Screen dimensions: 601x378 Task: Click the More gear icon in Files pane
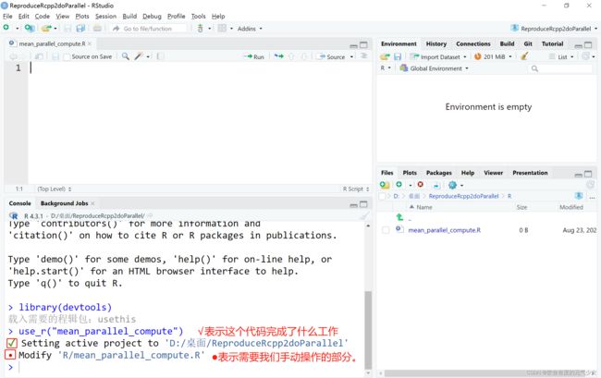(453, 185)
